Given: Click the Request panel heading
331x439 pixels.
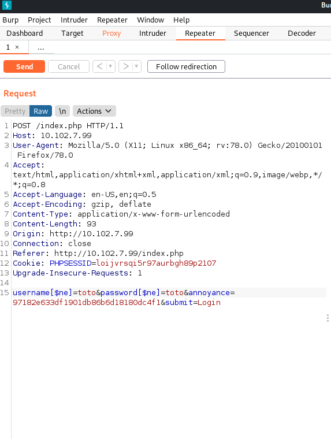Looking at the screenshot, I should click(20, 94).
